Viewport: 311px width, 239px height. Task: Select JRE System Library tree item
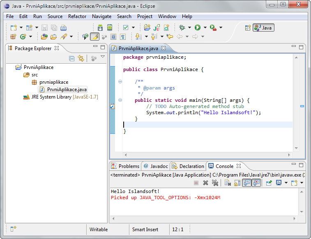[x=60, y=97]
